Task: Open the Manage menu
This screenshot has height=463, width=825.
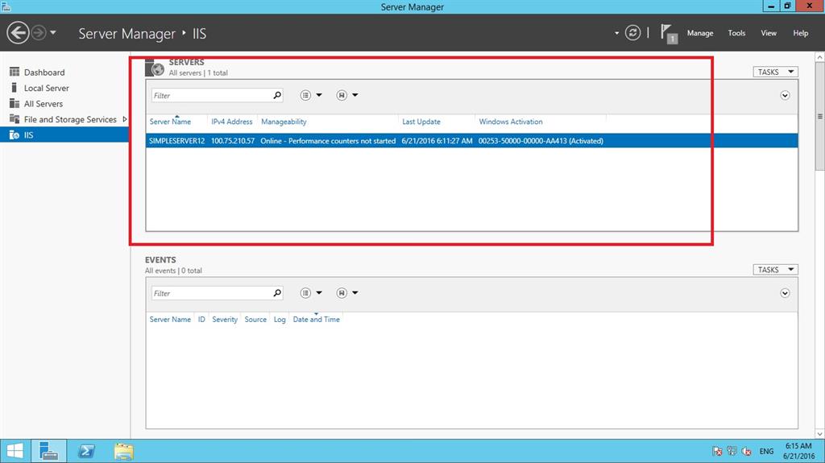Action: (x=700, y=33)
